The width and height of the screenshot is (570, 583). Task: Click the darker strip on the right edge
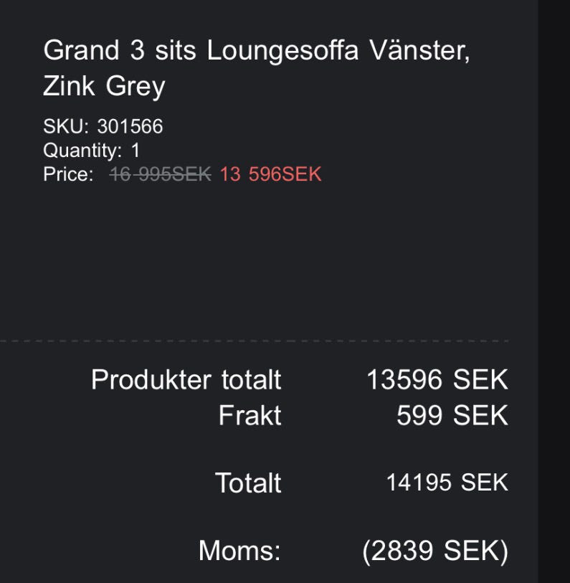pyautogui.click(x=554, y=287)
